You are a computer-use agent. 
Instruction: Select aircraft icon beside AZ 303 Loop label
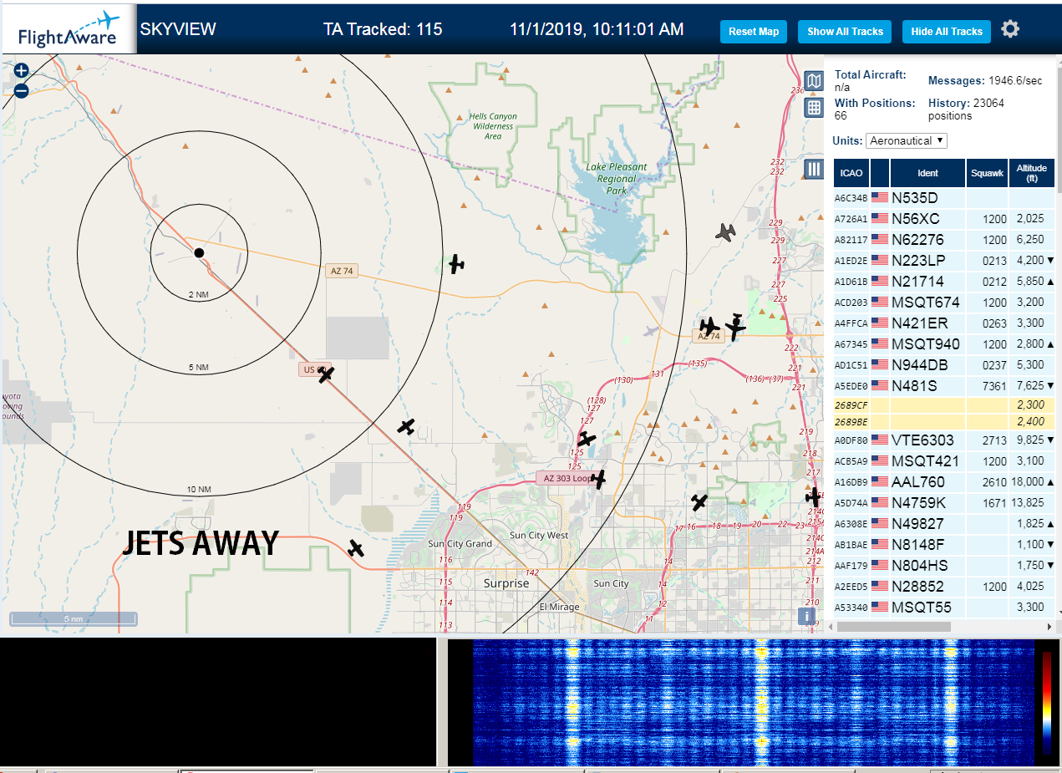pyautogui.click(x=598, y=479)
